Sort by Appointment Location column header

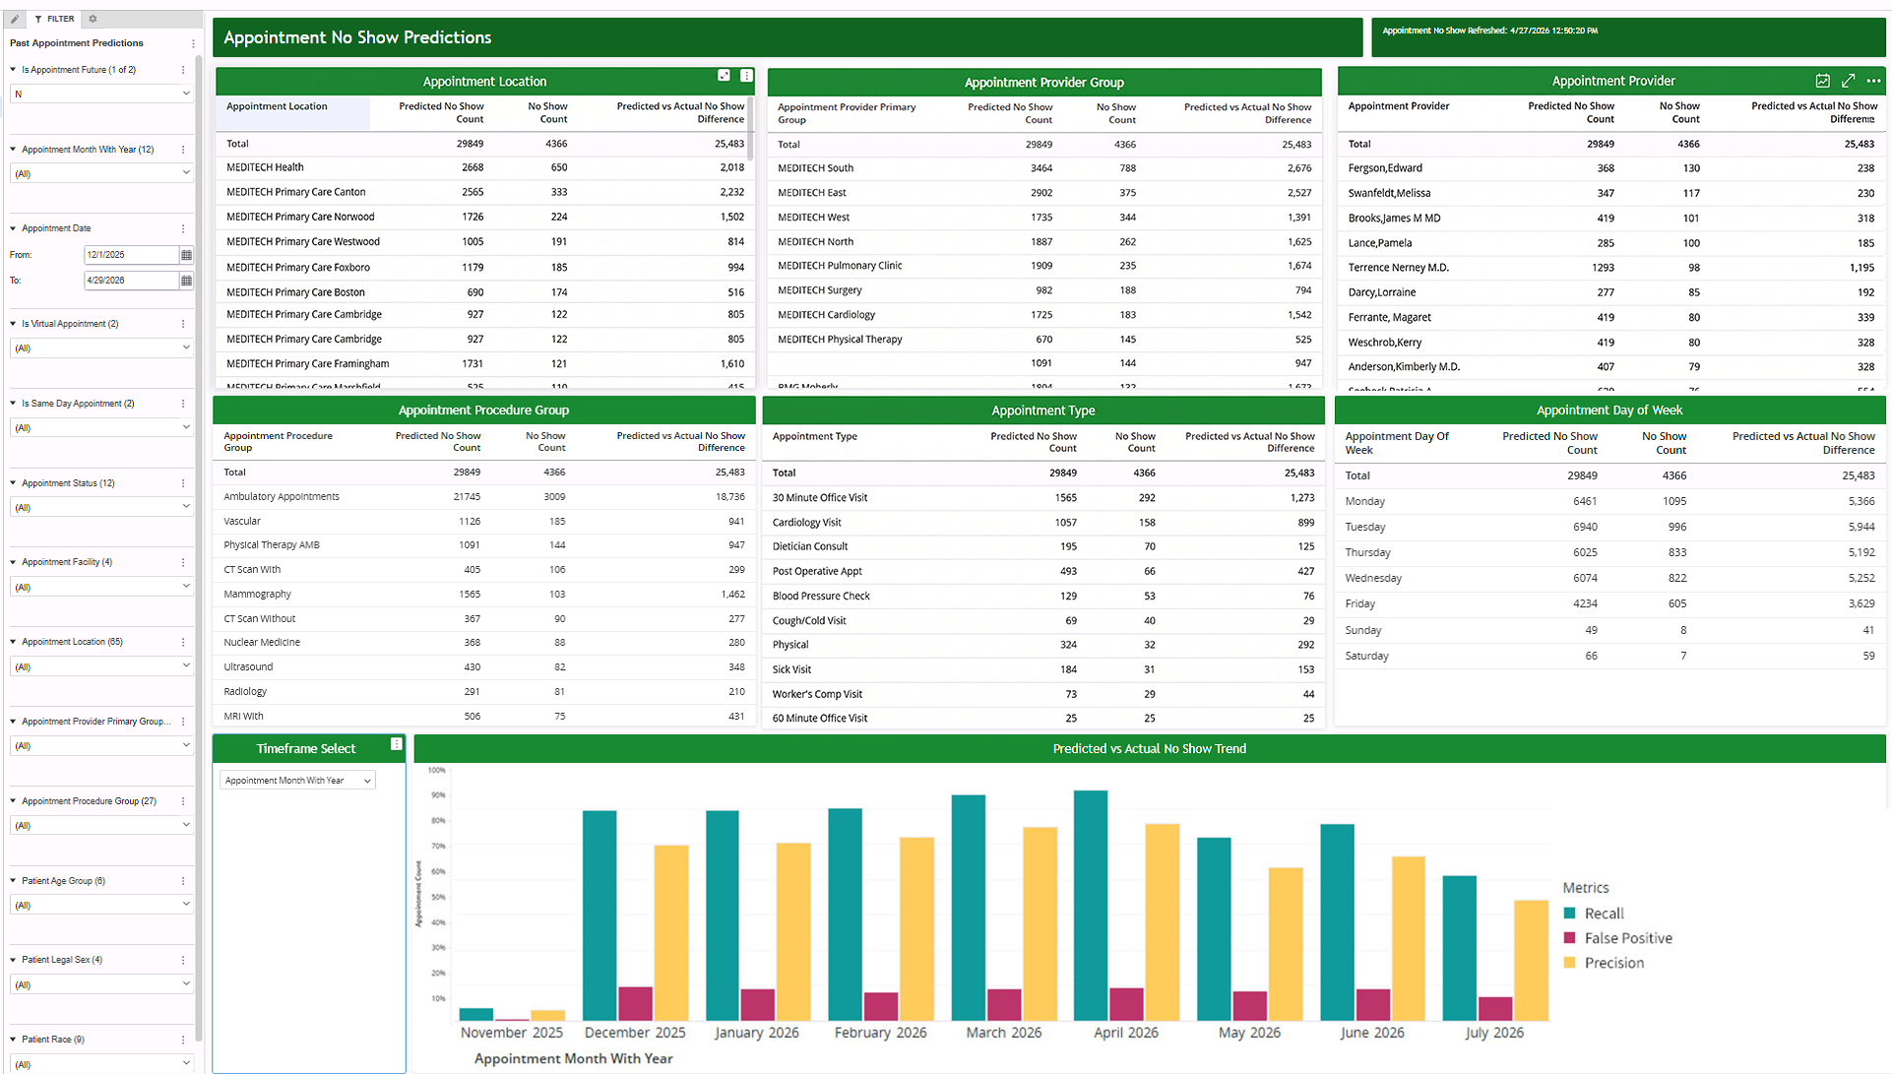point(277,106)
